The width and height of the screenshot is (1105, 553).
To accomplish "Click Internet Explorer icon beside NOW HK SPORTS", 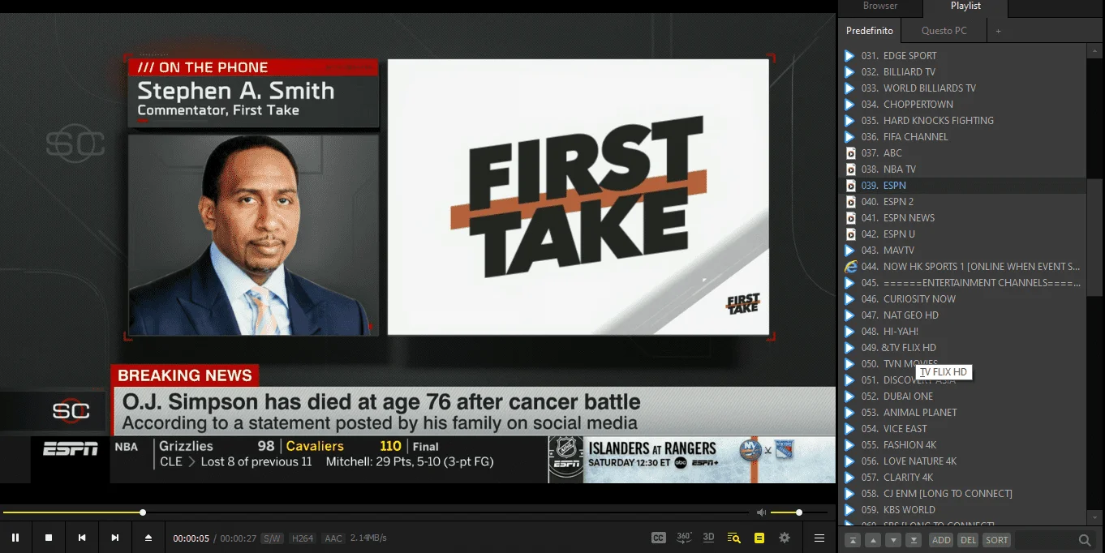I will (x=850, y=267).
